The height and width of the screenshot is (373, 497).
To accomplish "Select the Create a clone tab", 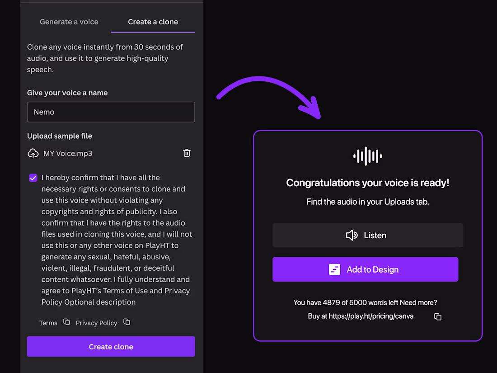I will (153, 22).
